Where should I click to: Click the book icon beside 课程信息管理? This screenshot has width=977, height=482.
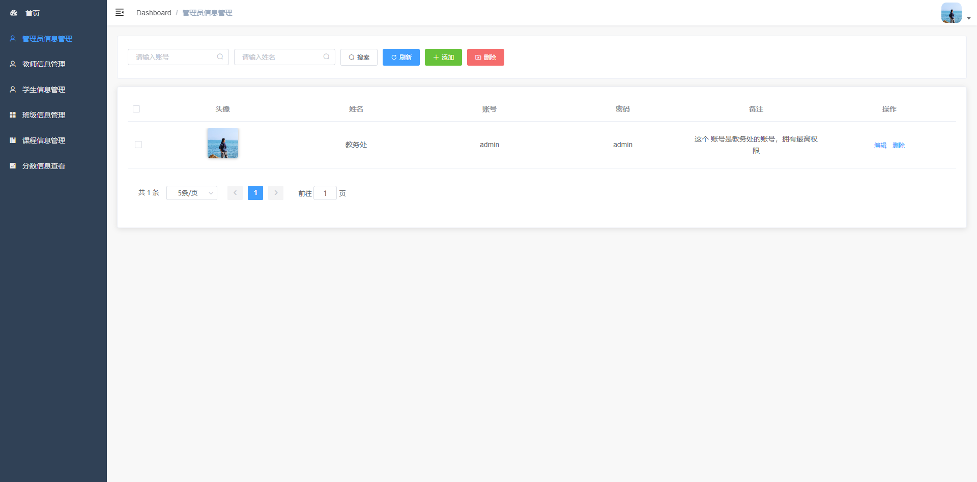click(x=13, y=140)
